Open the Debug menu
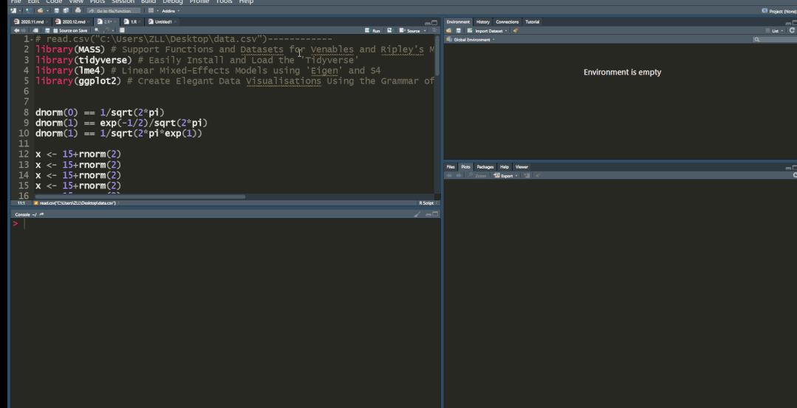797x408 pixels. click(173, 1)
